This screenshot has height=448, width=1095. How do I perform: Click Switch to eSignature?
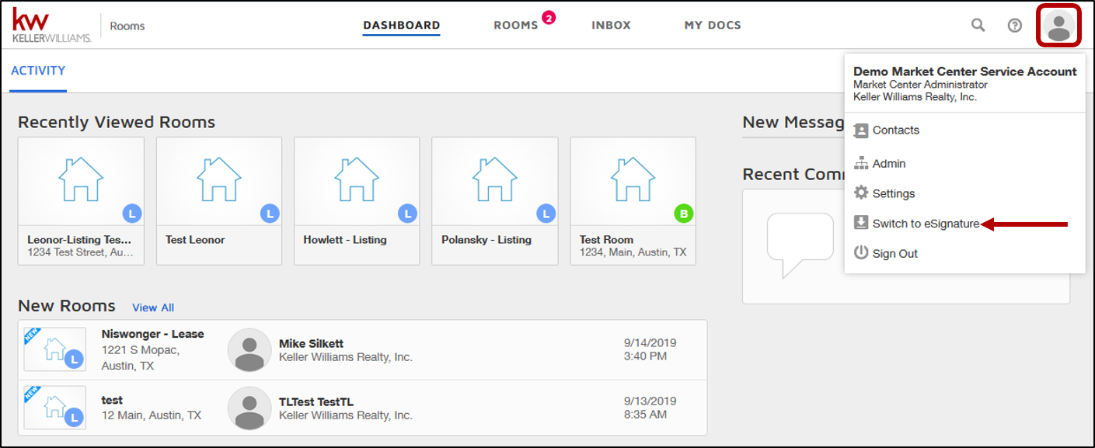925,224
